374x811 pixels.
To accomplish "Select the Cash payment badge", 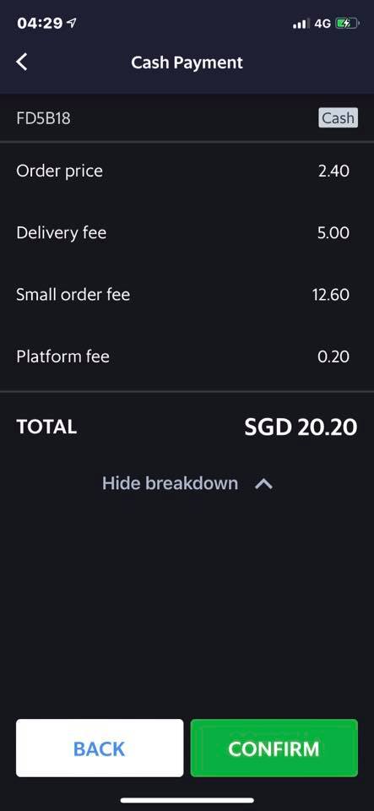I will [338, 118].
